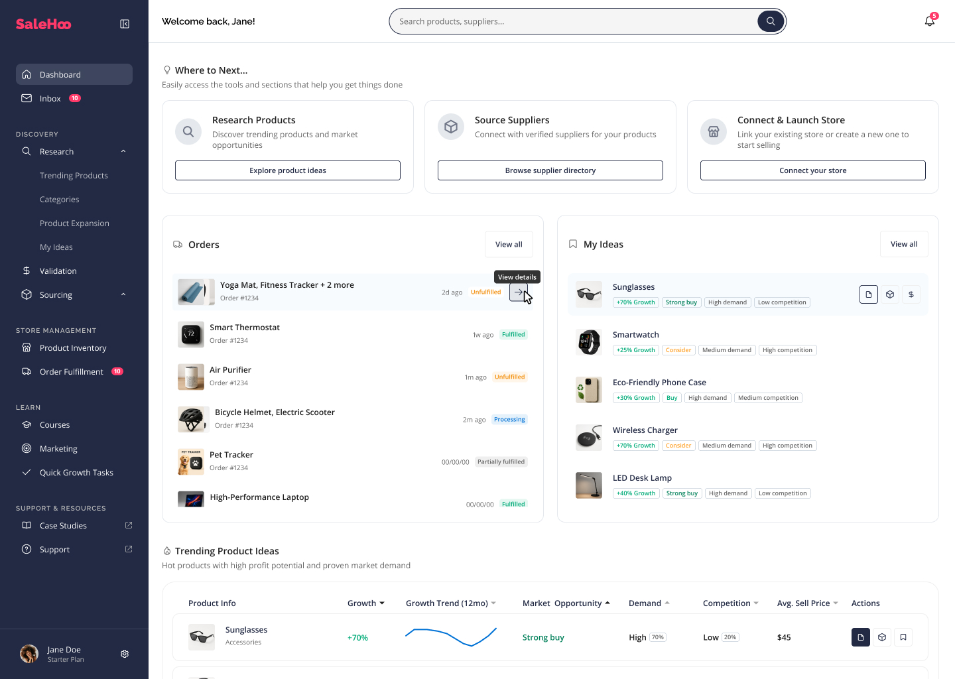Click the Processing status badge
Screen dimensions: 955x679
(509, 419)
